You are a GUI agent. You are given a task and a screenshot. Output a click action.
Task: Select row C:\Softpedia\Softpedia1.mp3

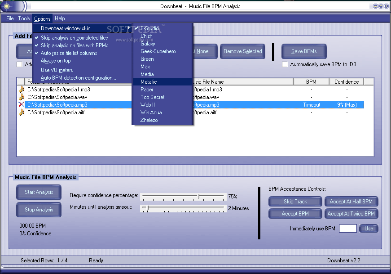tap(194, 90)
